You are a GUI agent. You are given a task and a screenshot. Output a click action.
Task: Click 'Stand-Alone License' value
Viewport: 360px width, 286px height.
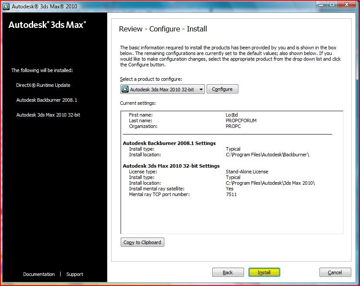247,172
